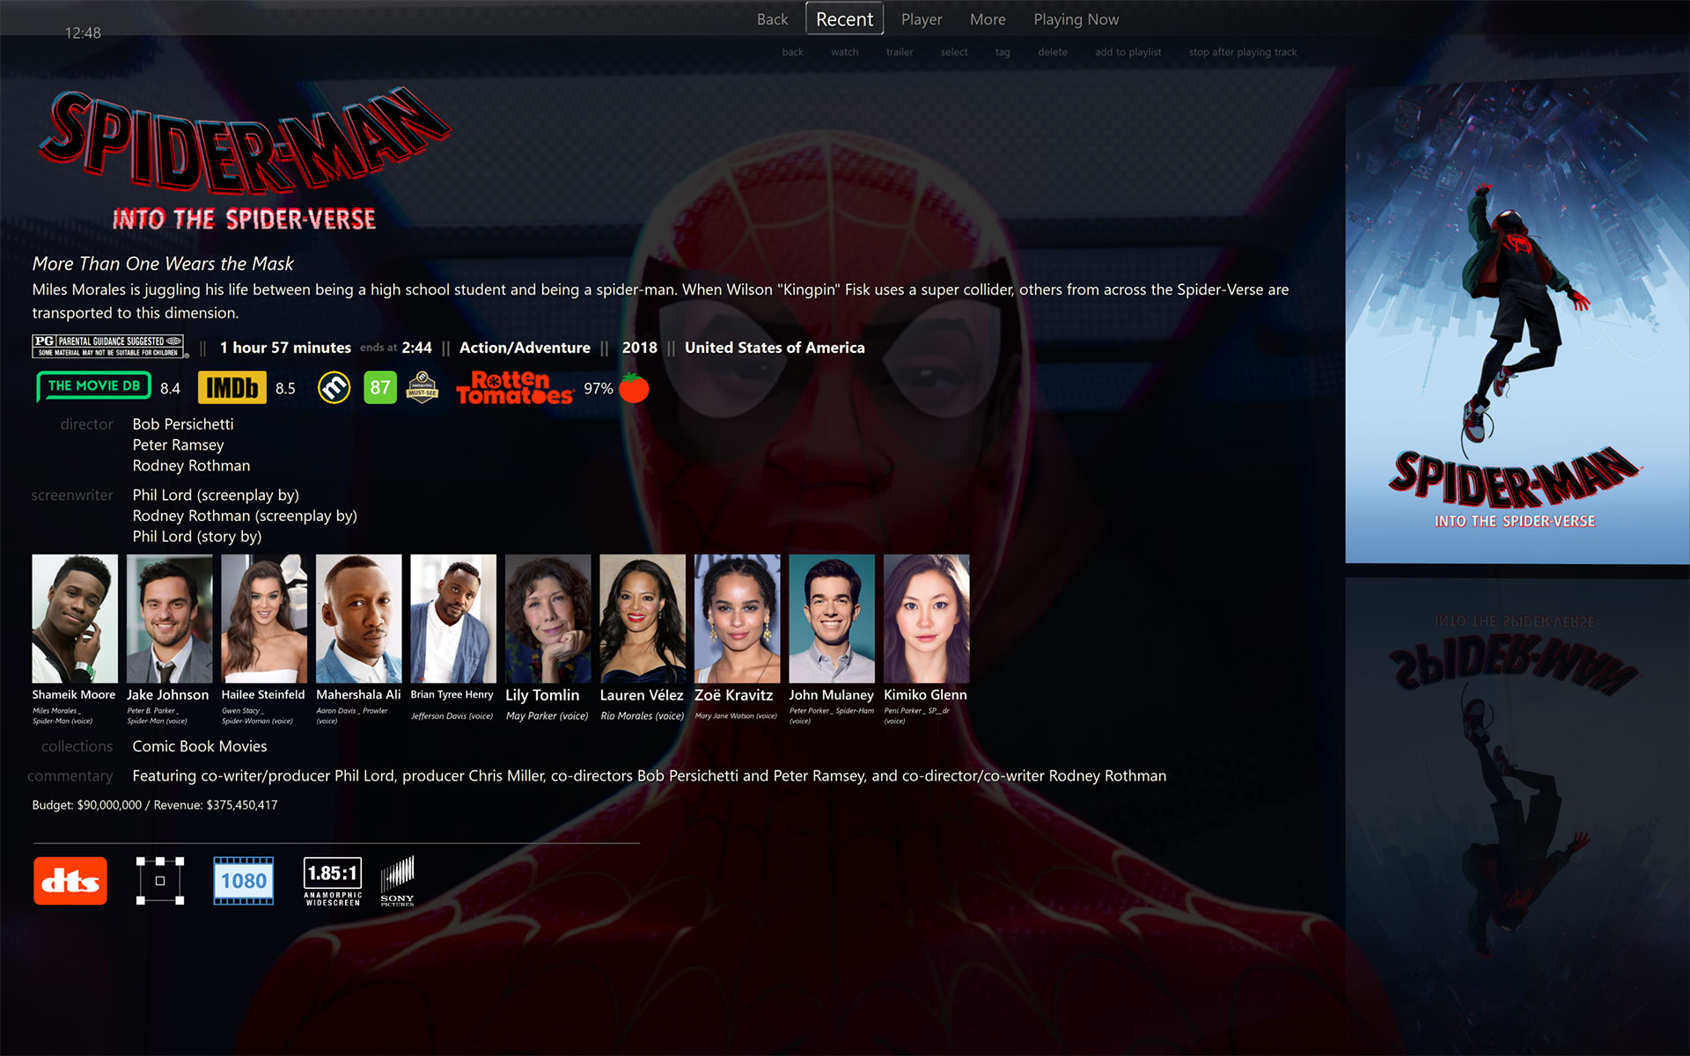Screen dimensions: 1690x1056
Task: Open the More menu
Action: click(988, 19)
